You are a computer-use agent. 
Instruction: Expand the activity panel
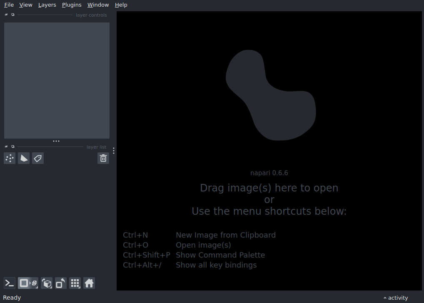[396, 298]
